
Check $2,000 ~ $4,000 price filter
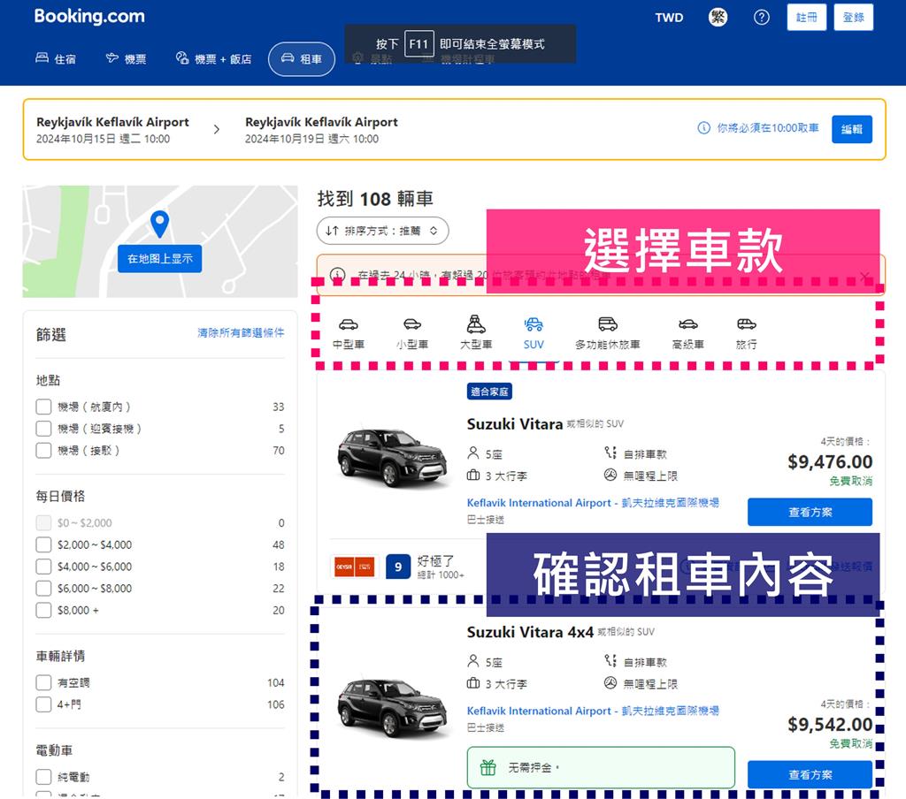point(44,544)
